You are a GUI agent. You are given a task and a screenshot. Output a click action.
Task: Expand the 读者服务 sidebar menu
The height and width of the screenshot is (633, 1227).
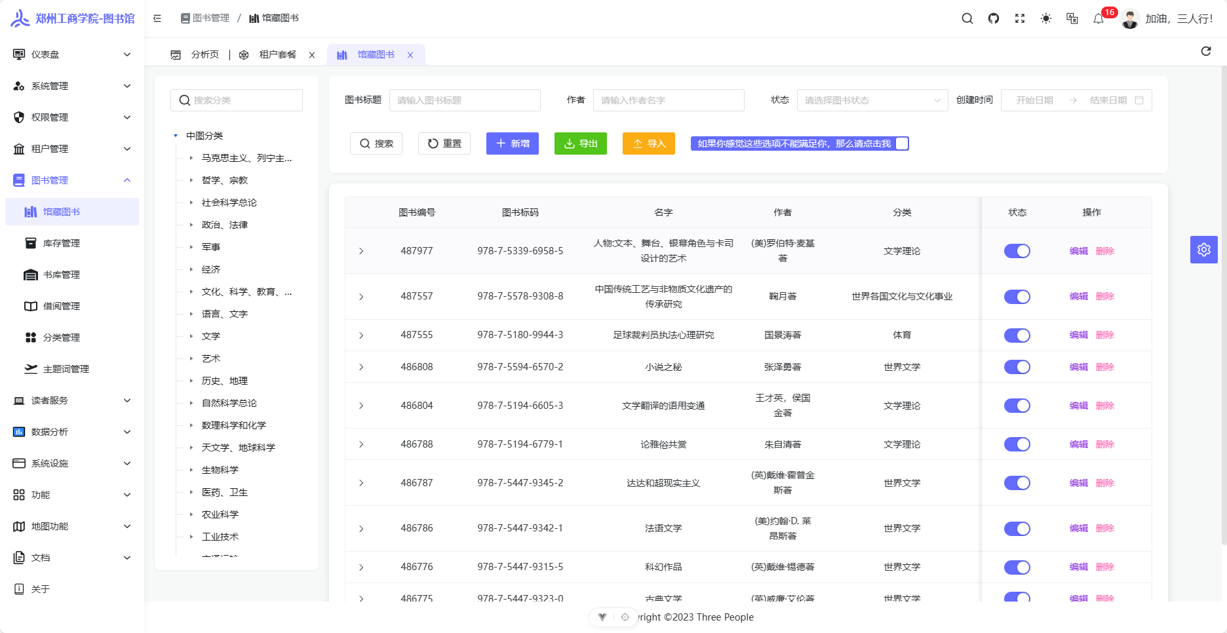click(72, 400)
